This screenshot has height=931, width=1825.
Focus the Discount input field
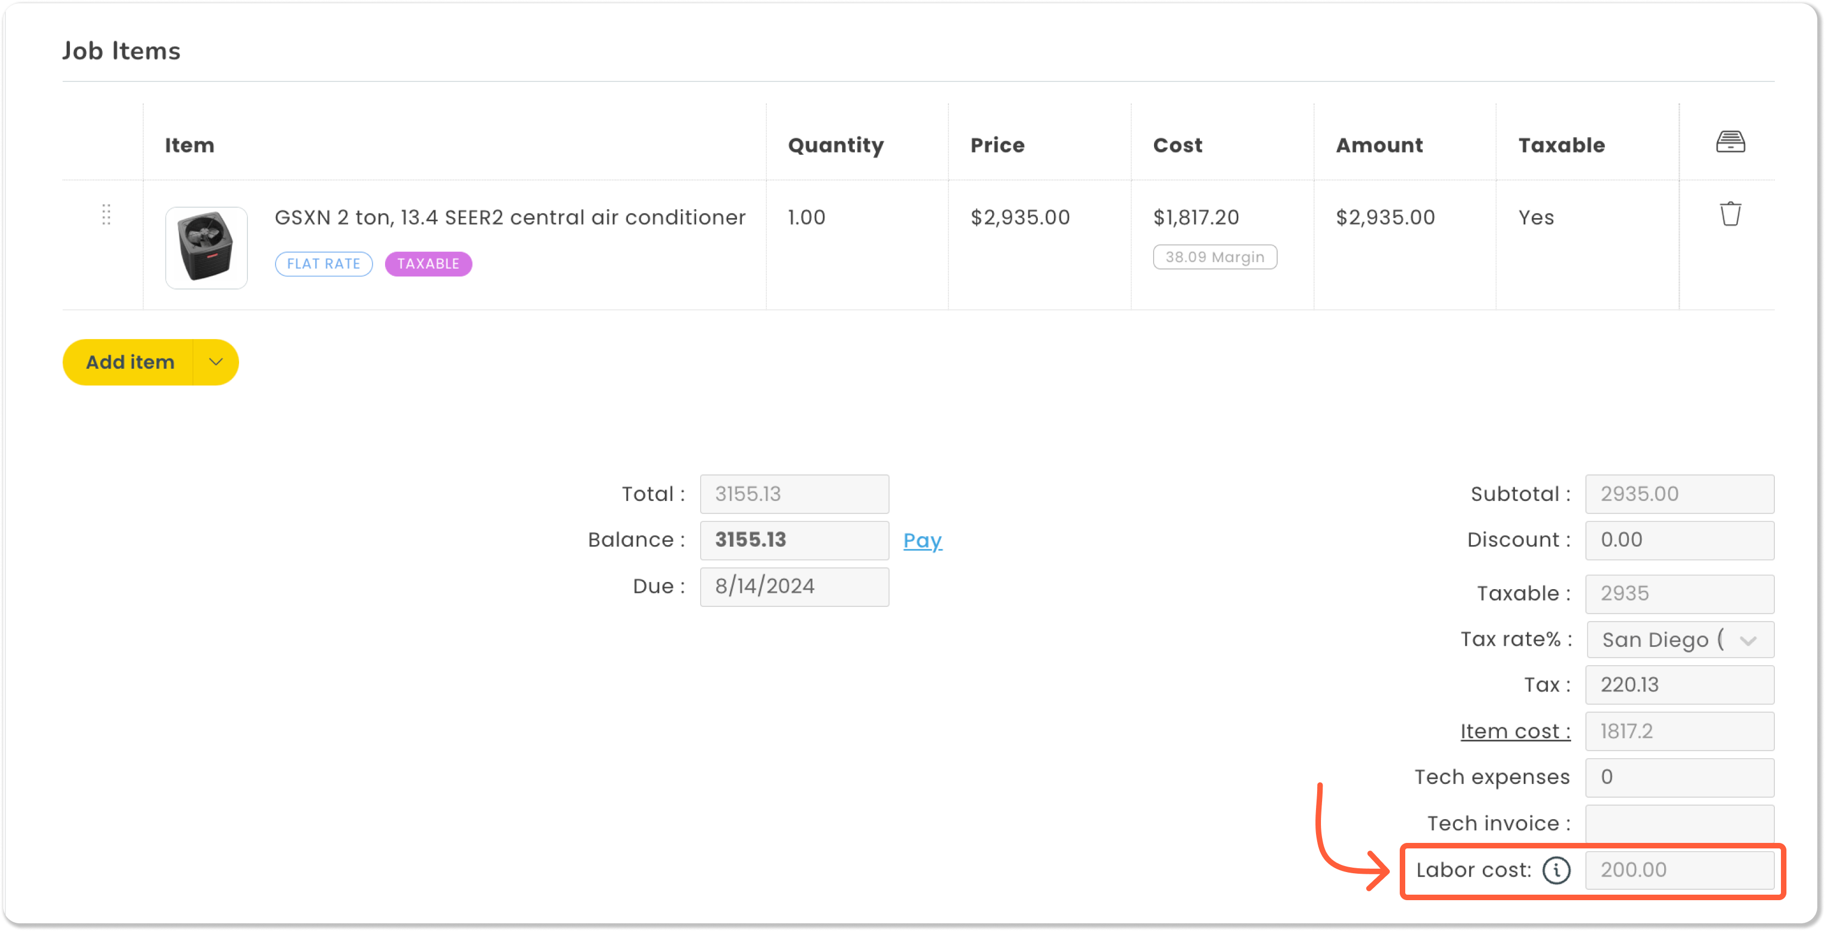click(x=1679, y=540)
